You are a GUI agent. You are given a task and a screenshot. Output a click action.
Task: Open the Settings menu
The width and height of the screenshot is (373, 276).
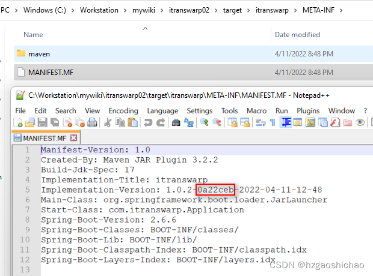point(199,111)
